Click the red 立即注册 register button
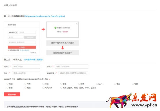The height and width of the screenshot is (111, 160). click(22, 47)
